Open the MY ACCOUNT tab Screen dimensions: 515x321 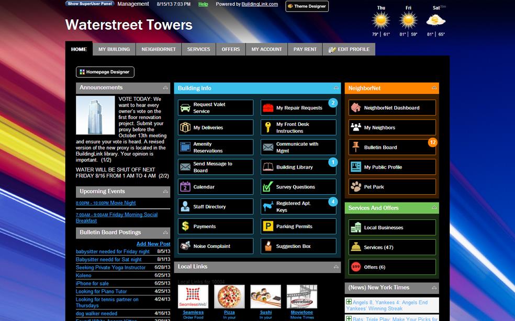coord(266,49)
